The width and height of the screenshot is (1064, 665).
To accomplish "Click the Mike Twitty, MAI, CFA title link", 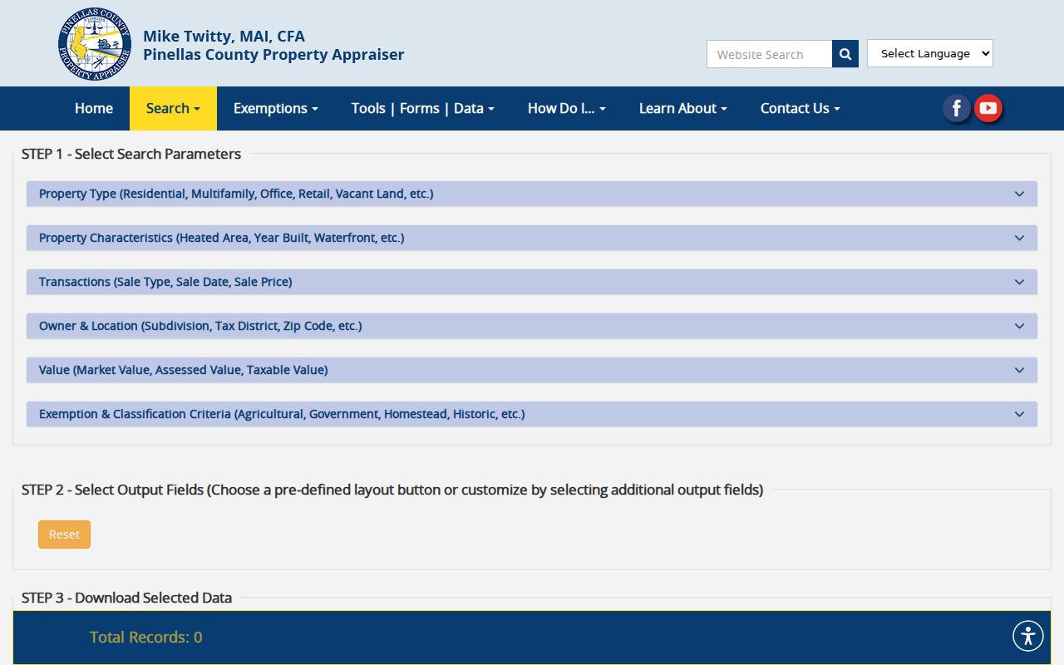I will 224,36.
